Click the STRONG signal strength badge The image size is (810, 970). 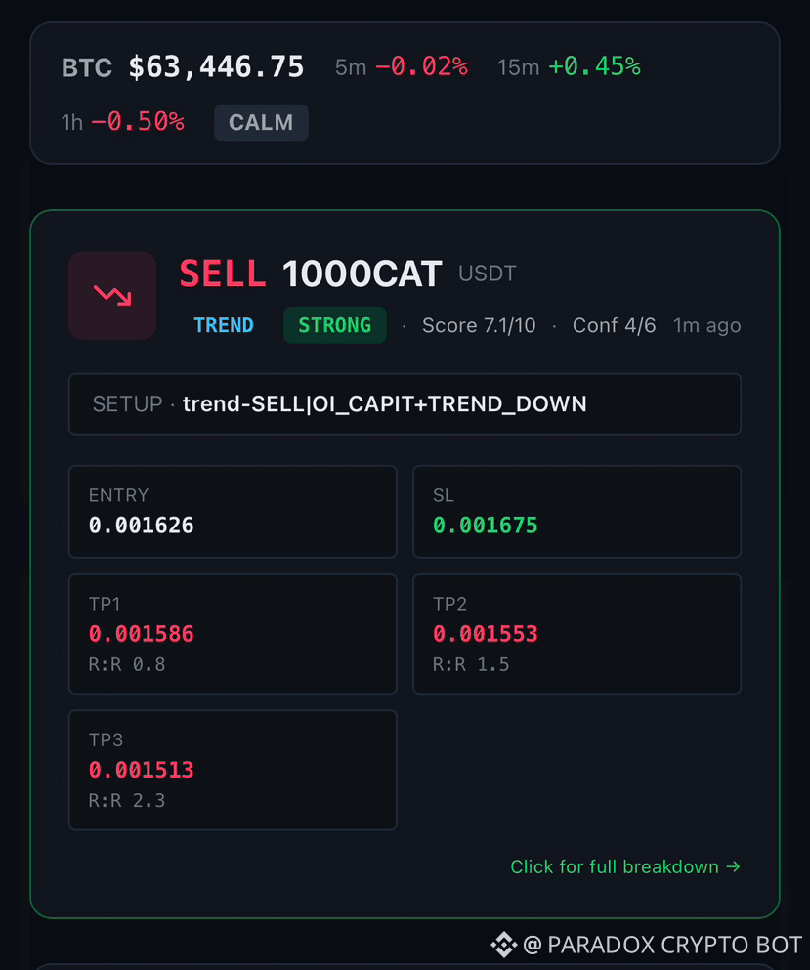pos(335,325)
